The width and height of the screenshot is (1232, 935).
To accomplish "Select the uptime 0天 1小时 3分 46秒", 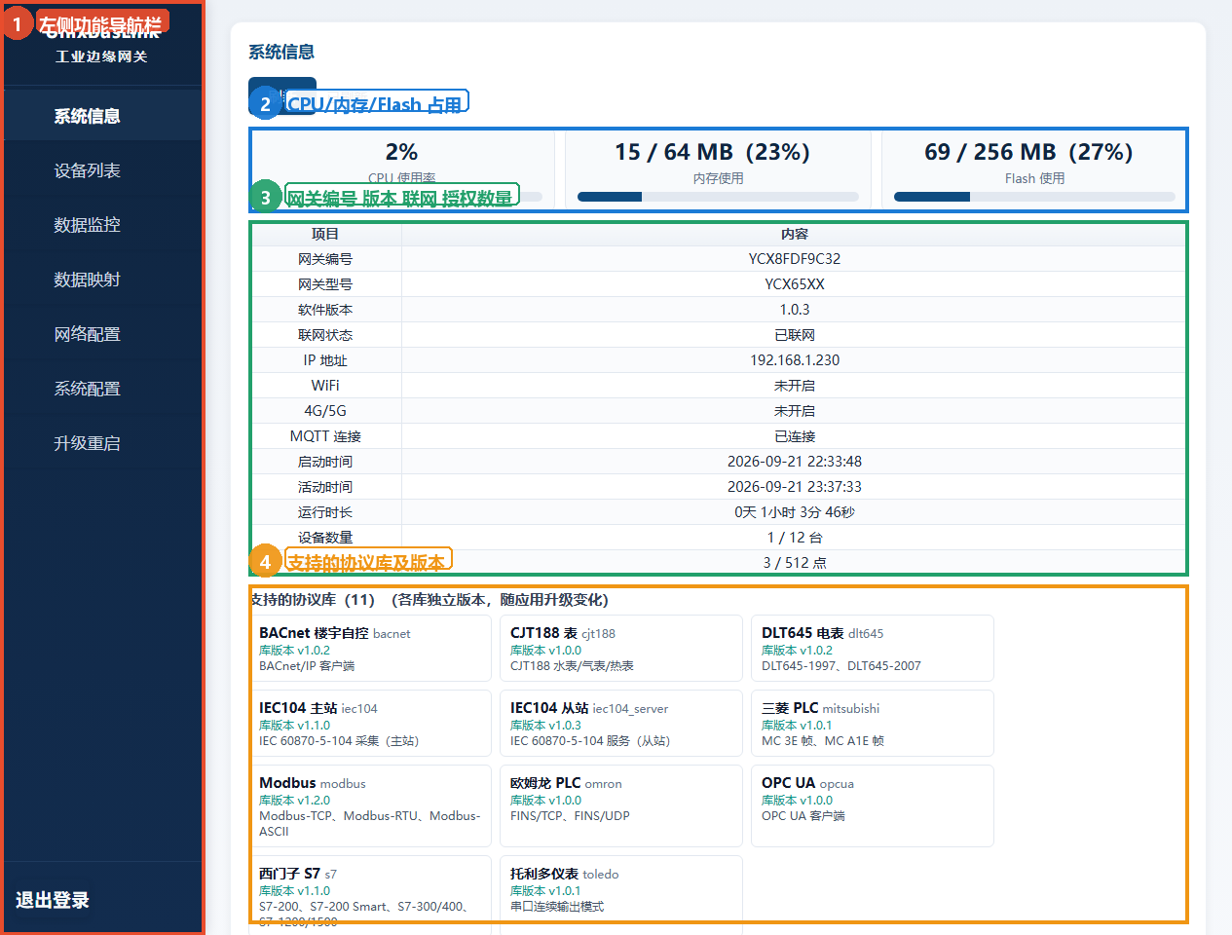I will click(x=795, y=512).
